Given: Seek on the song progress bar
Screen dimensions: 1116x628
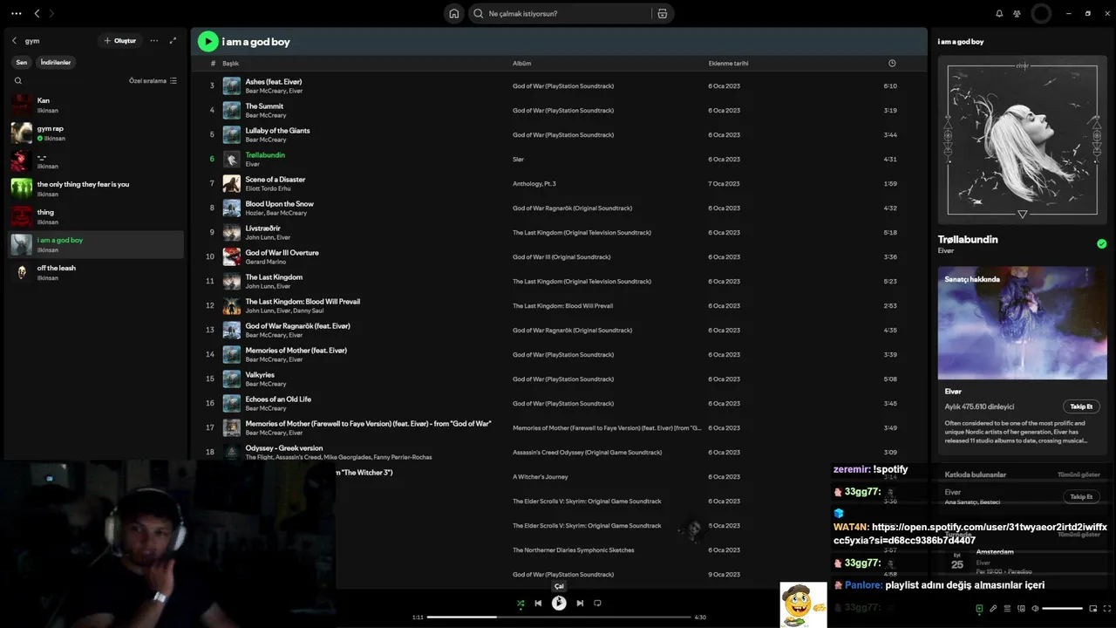Looking at the screenshot, I should [558, 617].
